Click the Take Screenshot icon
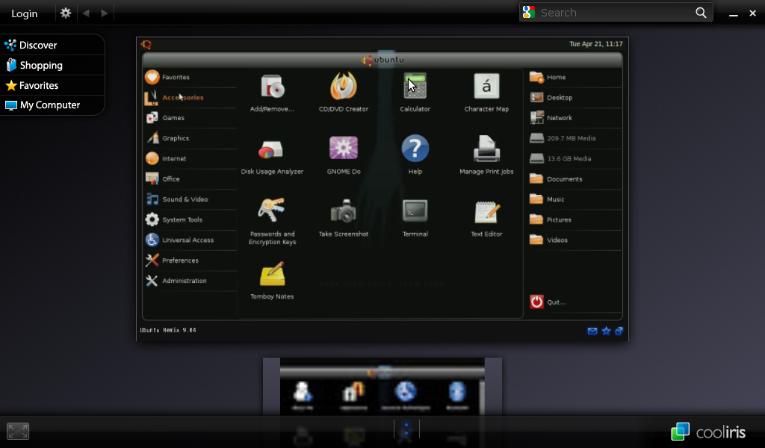 pos(344,211)
